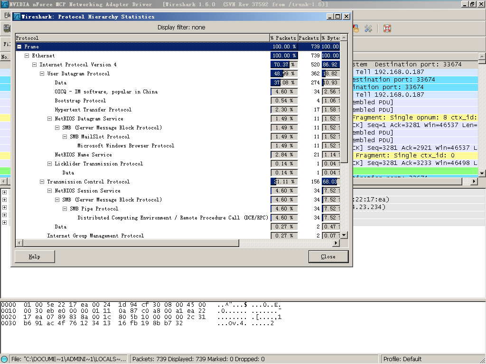The height and width of the screenshot is (364, 486).
Task: Collapse the User Datagram Protocol node
Action: coord(42,73)
